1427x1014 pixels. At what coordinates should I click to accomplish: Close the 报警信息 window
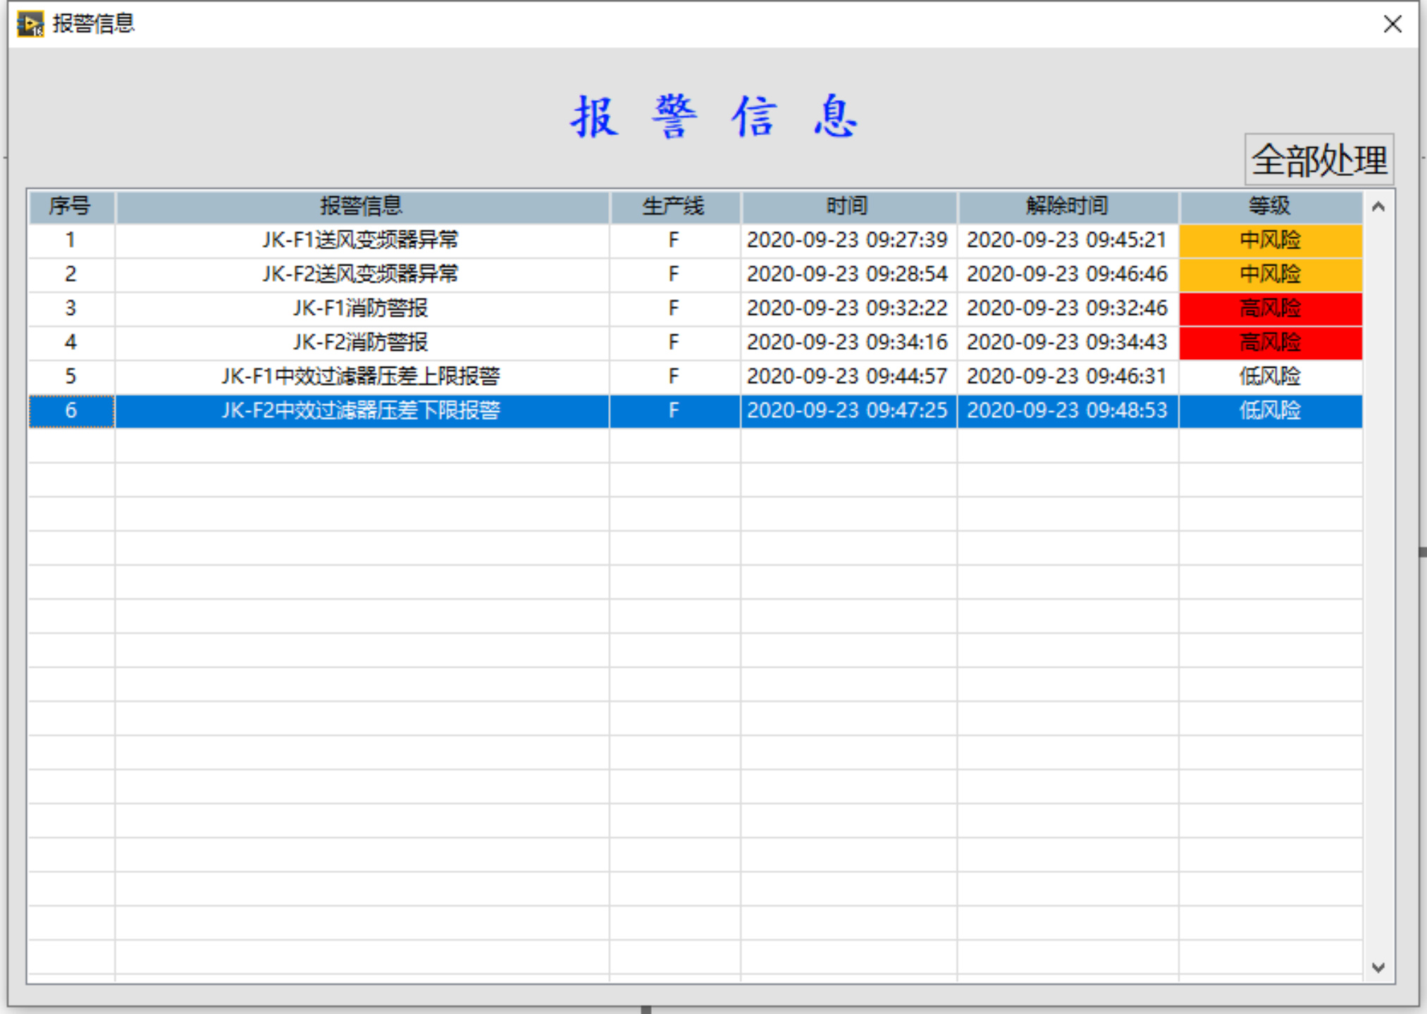click(x=1392, y=24)
